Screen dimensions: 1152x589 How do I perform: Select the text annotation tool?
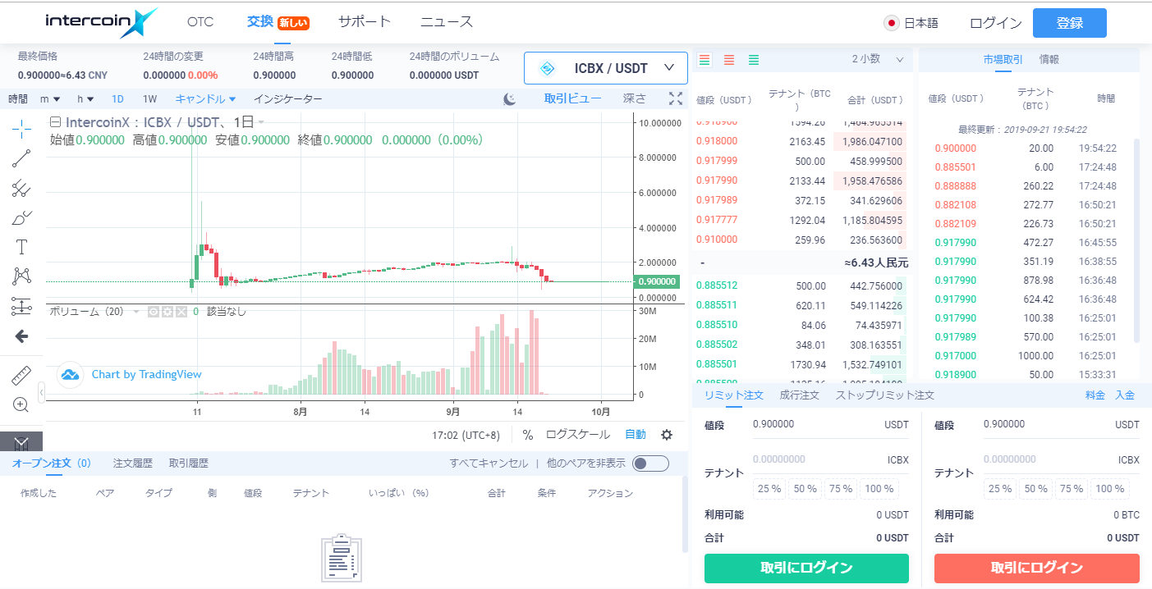22,247
